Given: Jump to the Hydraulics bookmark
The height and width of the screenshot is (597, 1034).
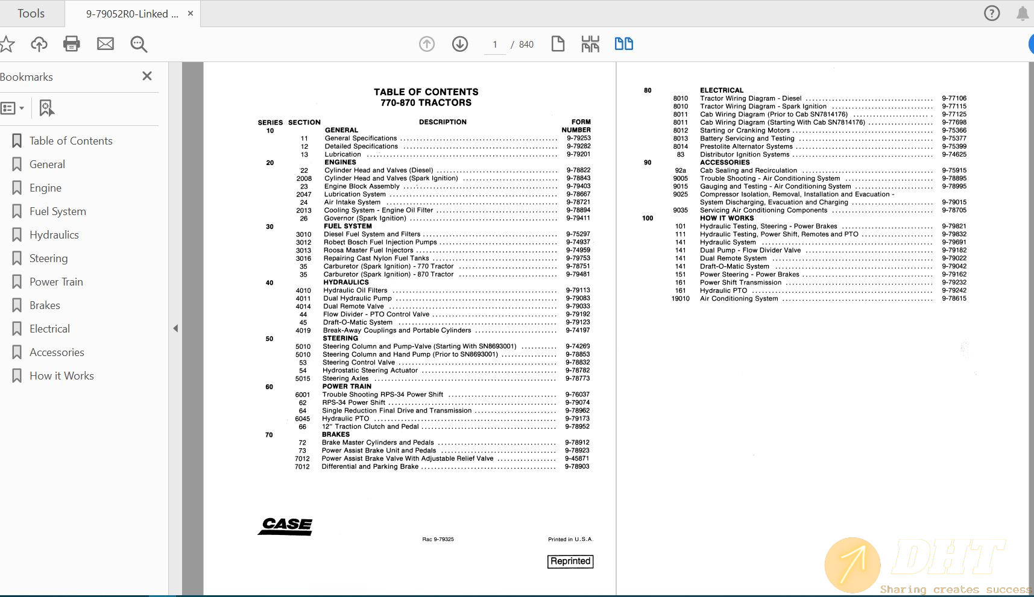Looking at the screenshot, I should click(x=54, y=234).
